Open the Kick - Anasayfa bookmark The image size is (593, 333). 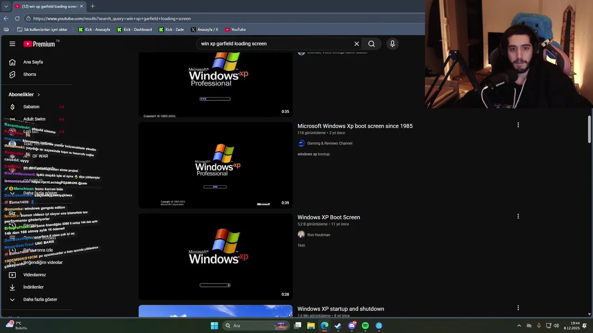[95, 30]
